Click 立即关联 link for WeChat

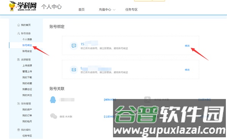109,117
